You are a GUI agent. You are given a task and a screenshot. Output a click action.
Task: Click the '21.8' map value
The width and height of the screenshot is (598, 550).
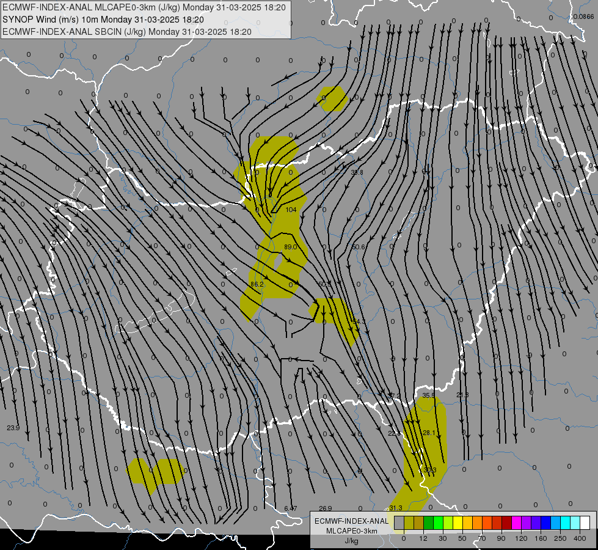coord(462,395)
